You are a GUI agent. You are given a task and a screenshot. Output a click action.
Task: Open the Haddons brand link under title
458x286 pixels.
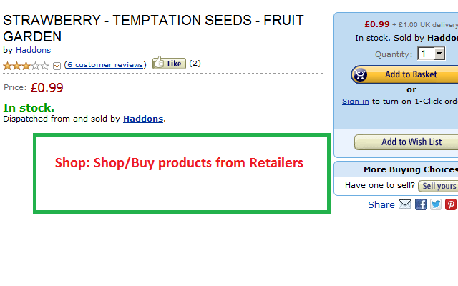[34, 50]
